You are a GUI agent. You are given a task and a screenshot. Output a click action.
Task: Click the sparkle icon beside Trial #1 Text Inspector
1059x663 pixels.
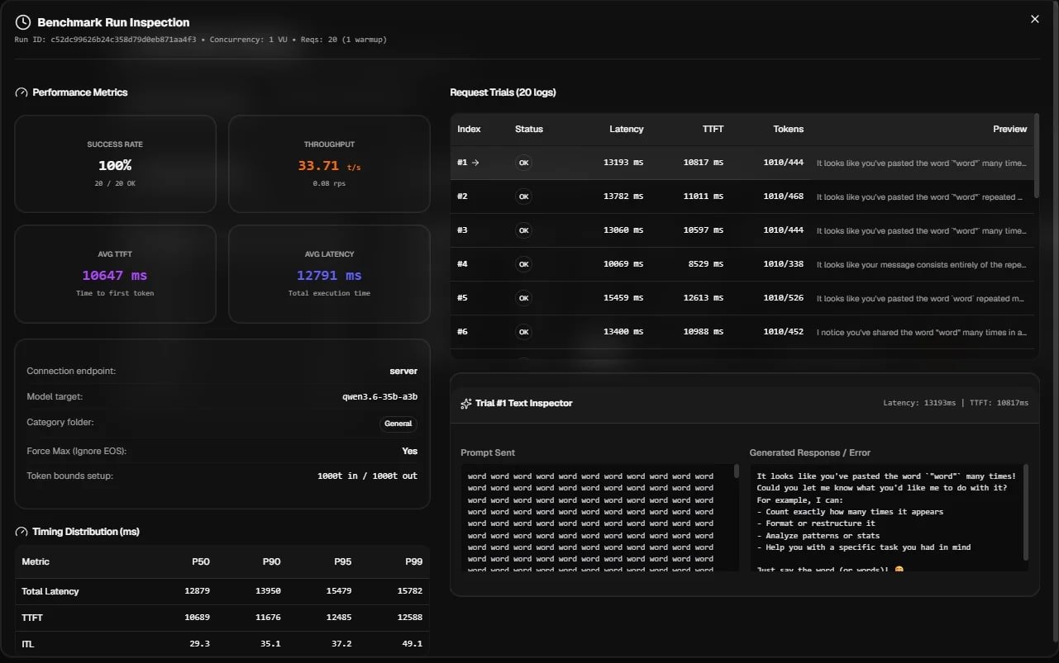[465, 404]
